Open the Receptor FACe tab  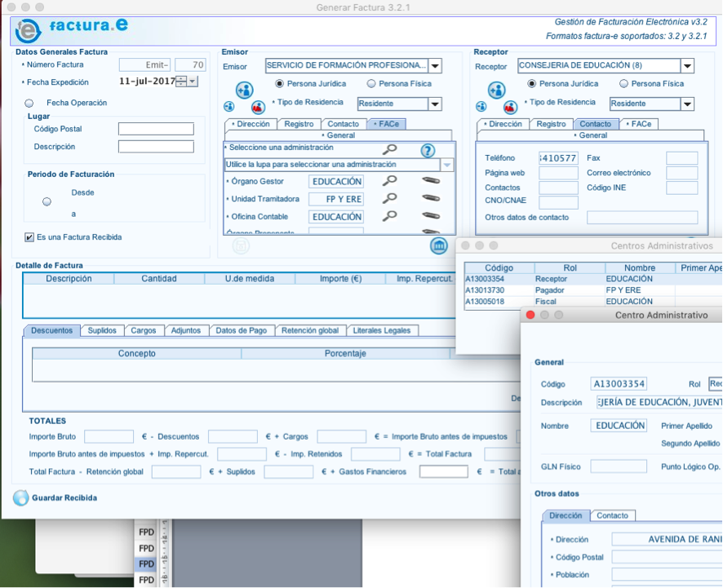click(639, 124)
